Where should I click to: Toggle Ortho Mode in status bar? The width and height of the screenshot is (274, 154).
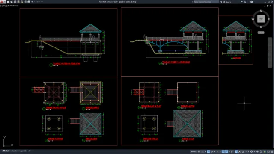point(208,152)
